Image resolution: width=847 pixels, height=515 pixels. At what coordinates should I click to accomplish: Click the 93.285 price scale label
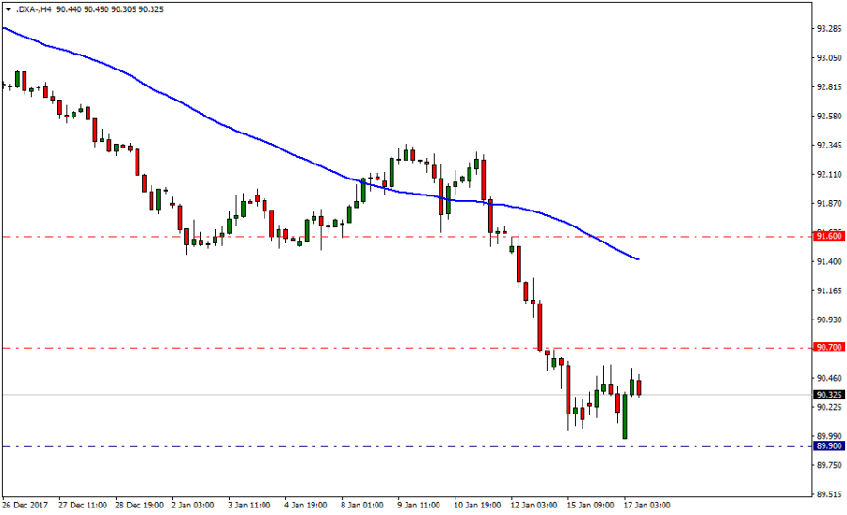click(x=829, y=29)
